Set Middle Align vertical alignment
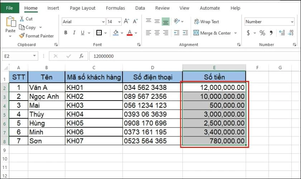This screenshot has width=301, height=179. [157, 21]
